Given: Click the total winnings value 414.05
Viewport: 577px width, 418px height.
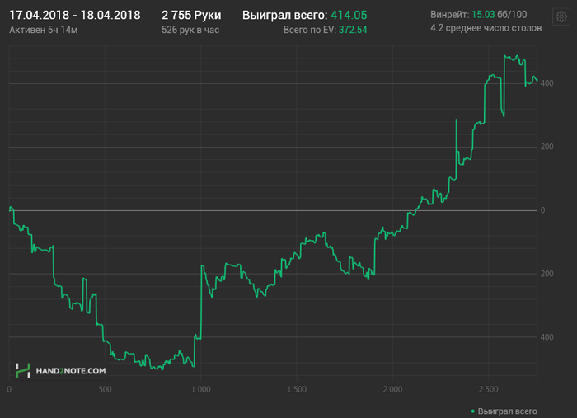Looking at the screenshot, I should (x=349, y=15).
